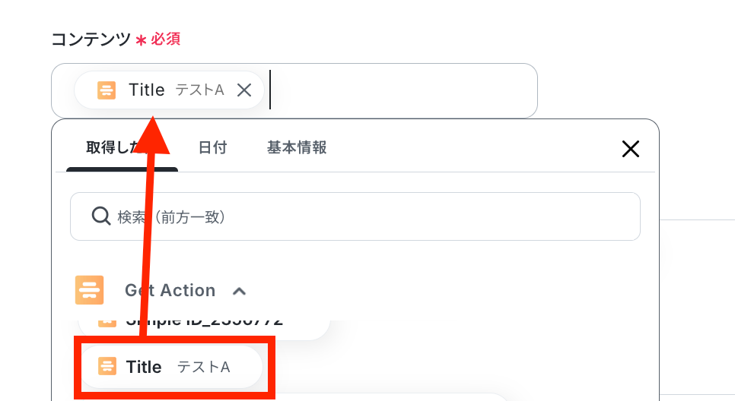
Task: Click the 検索 (前方一致) search box
Action: [x=365, y=216]
